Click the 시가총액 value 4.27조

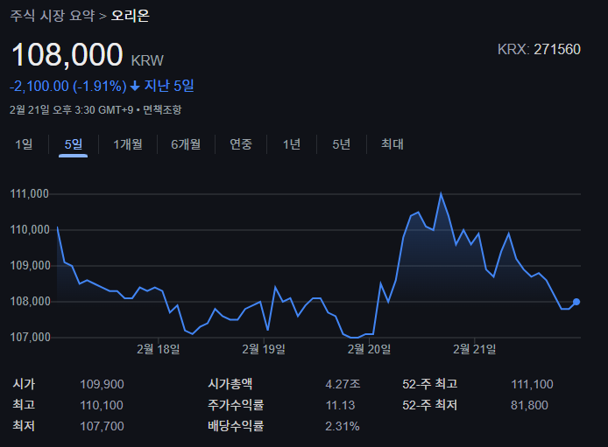[343, 384]
